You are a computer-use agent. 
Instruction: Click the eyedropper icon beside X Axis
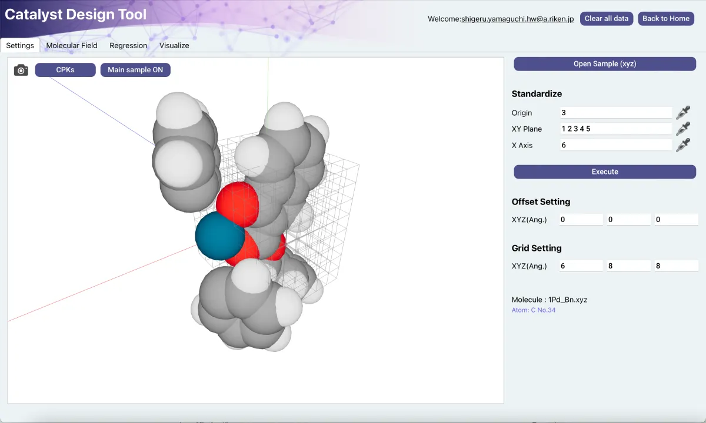point(683,145)
